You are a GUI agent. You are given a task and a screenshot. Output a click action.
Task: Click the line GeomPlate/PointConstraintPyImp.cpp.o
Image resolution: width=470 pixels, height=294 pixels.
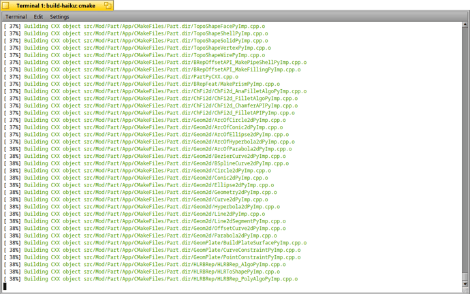tap(153, 257)
